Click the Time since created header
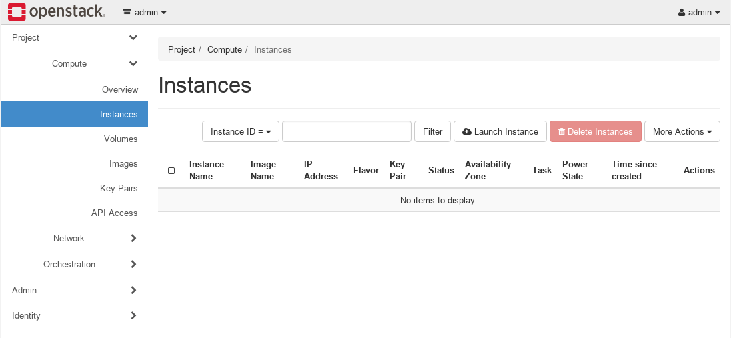Screen dimensions: 731x338 click(x=634, y=170)
